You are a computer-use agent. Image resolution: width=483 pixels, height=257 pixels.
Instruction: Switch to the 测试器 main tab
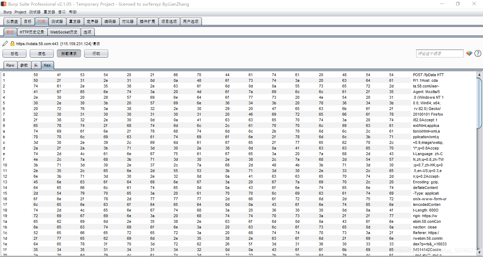click(57, 22)
